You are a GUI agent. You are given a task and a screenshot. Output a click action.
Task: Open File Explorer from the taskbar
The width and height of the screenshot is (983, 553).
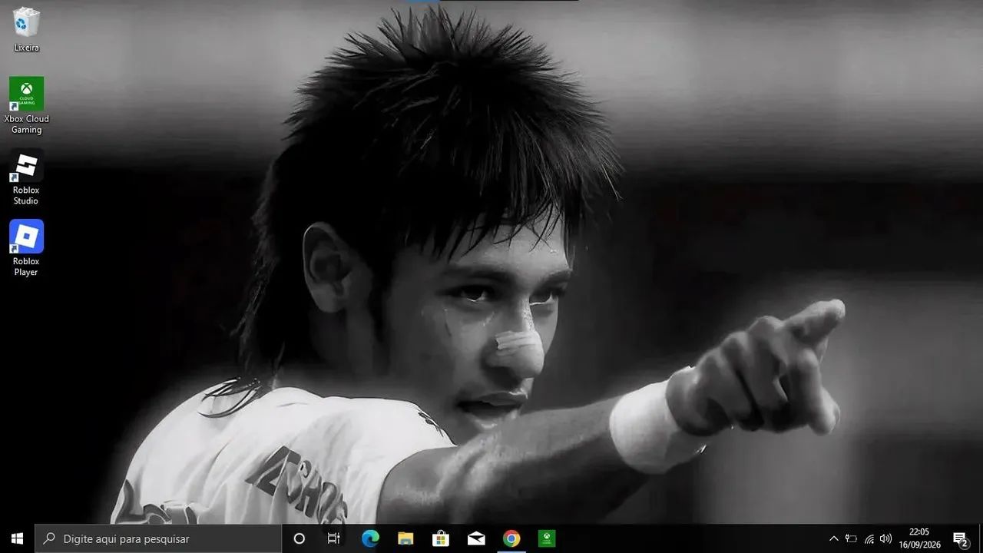[405, 538]
